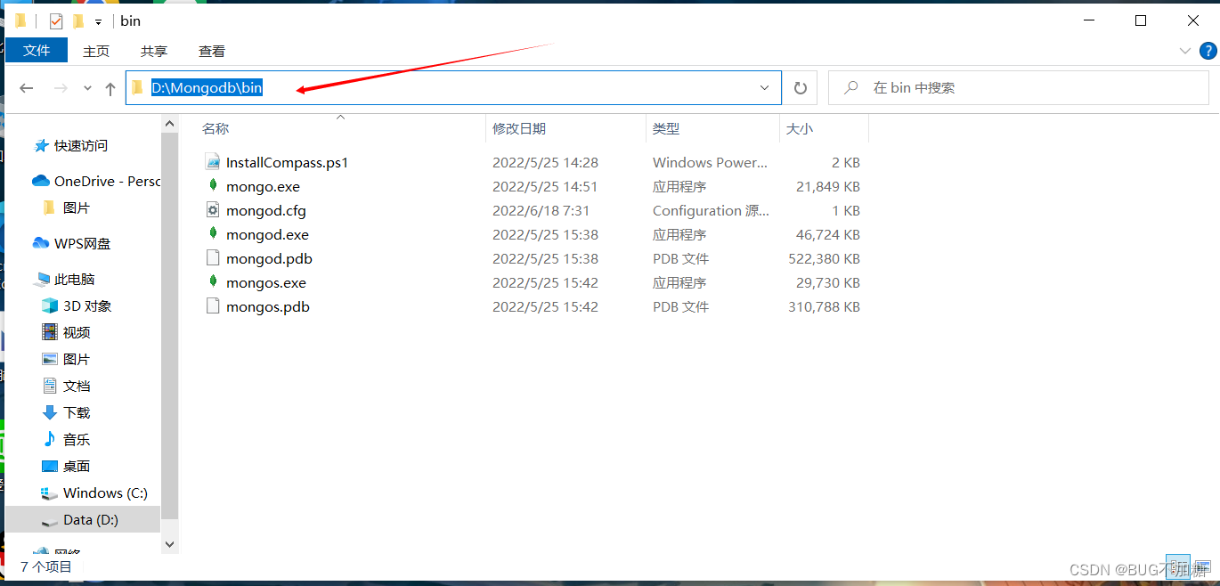Click the date 2022/6/18 7:31

pos(541,210)
